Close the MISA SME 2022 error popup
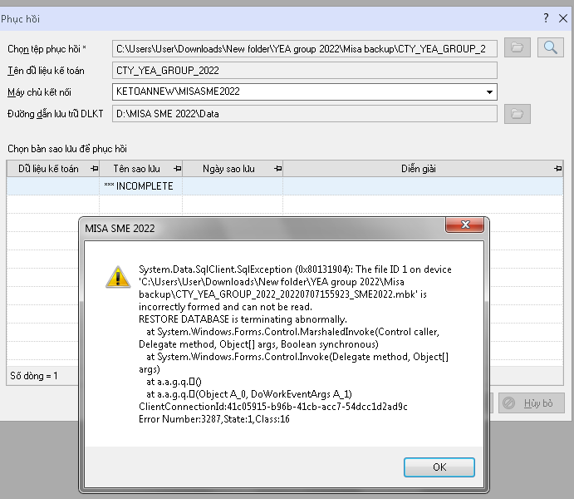Viewport: 574px width, 499px height. pos(465,225)
